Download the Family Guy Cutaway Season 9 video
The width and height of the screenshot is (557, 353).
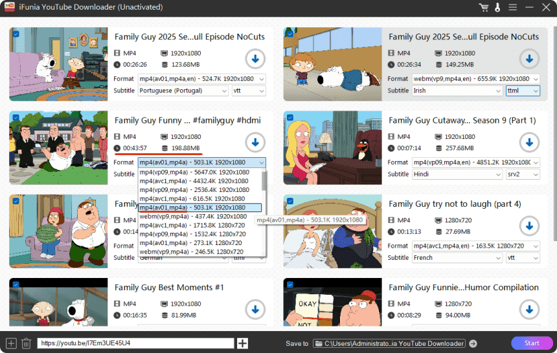pyautogui.click(x=529, y=142)
